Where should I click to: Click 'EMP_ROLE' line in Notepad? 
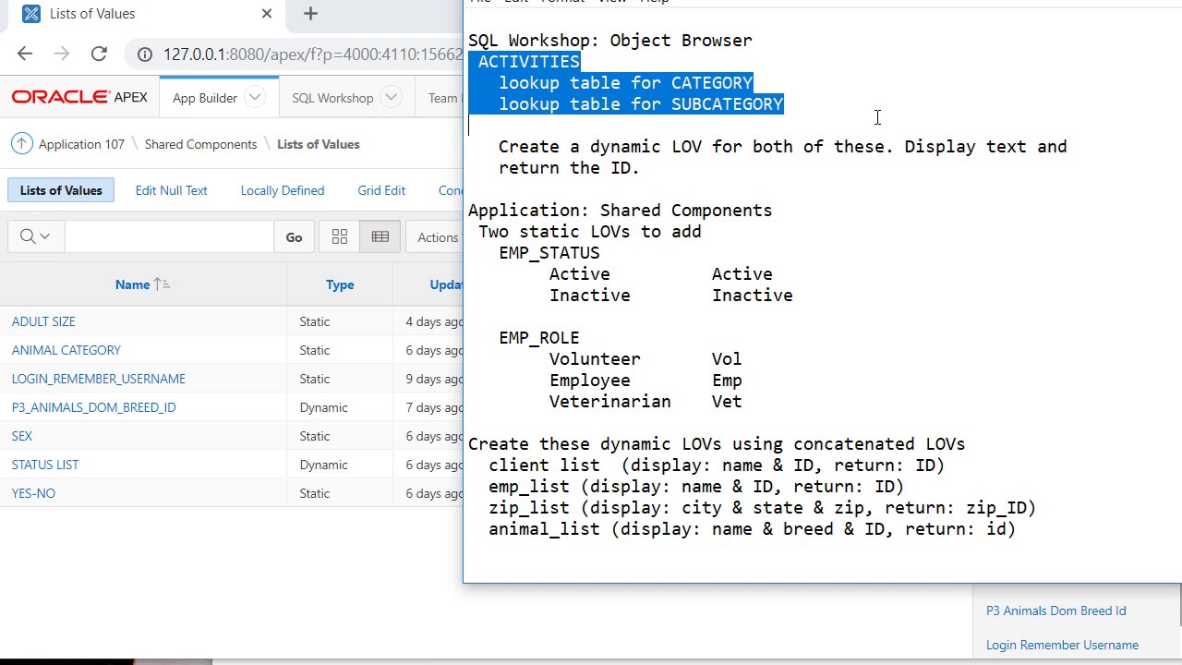click(x=539, y=338)
